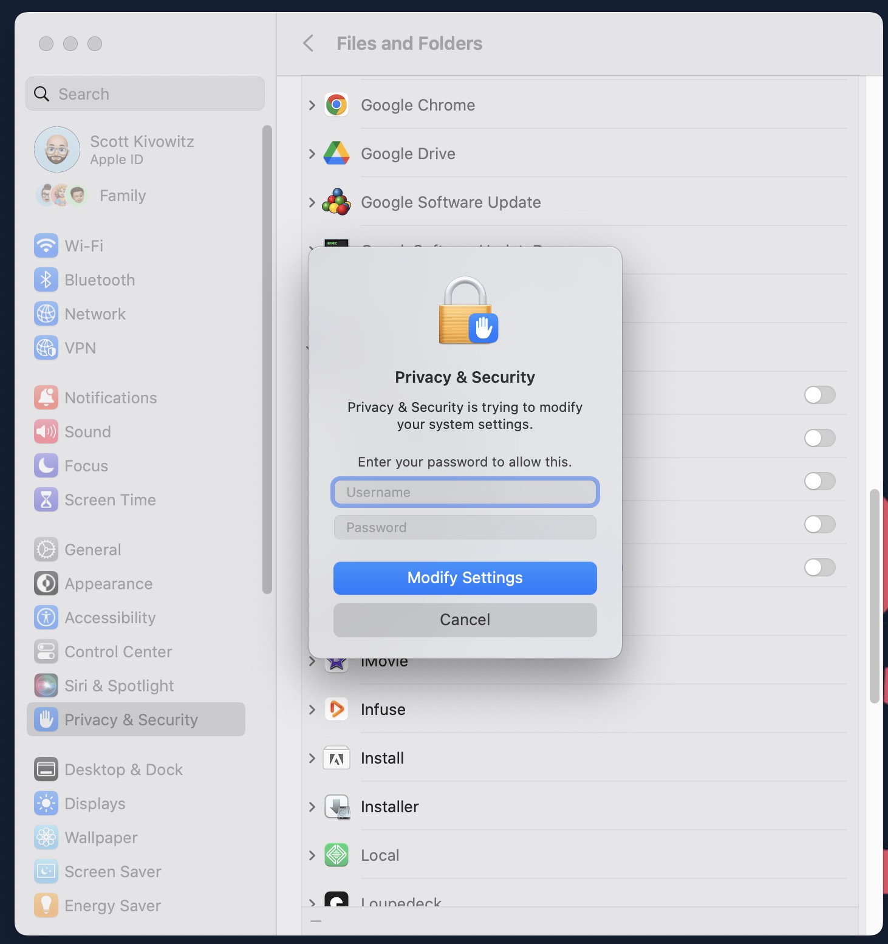Expand the Google Chrome entry
888x944 pixels.
(312, 105)
